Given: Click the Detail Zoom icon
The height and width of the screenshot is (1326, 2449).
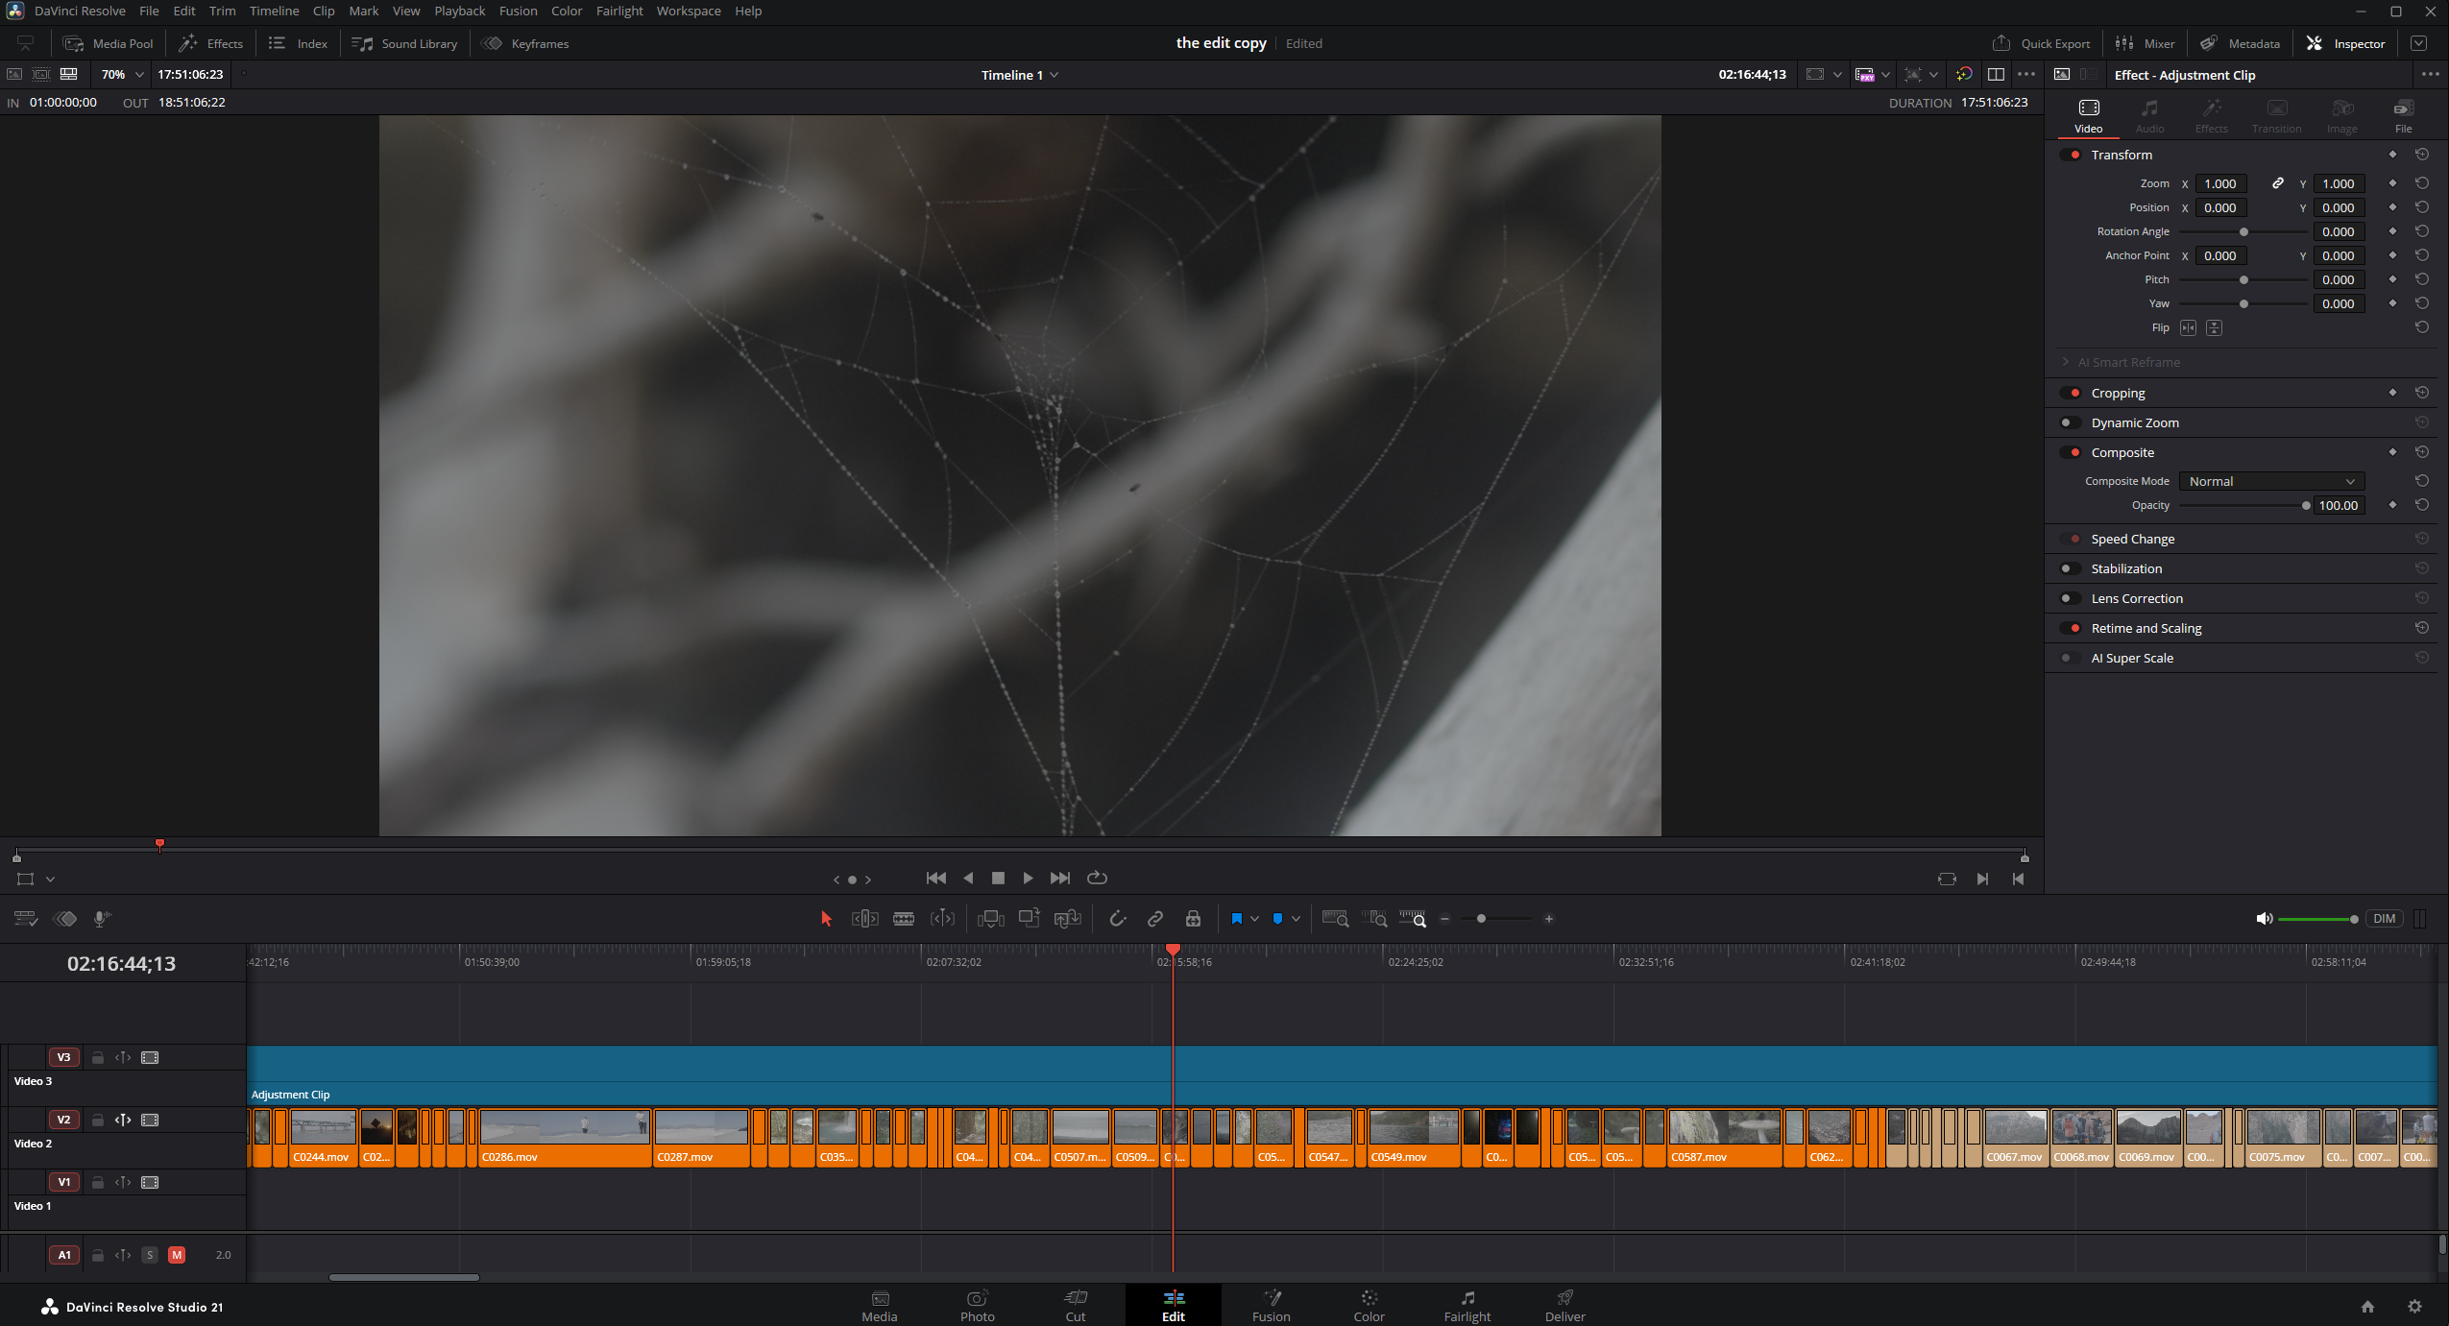Looking at the screenshot, I should [1374, 919].
